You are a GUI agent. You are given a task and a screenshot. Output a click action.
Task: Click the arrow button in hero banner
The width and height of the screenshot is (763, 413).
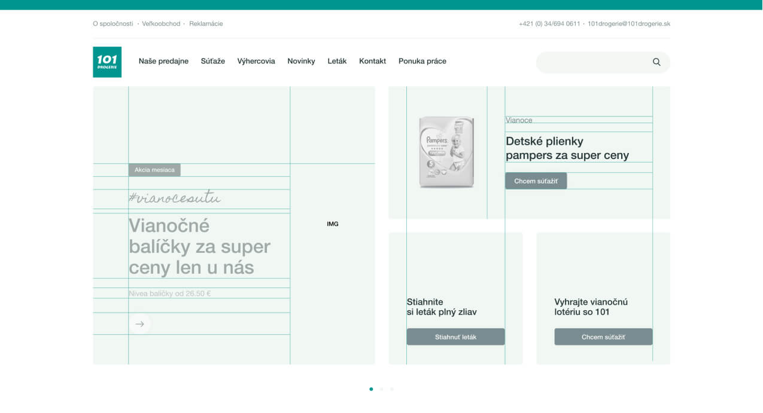139,324
